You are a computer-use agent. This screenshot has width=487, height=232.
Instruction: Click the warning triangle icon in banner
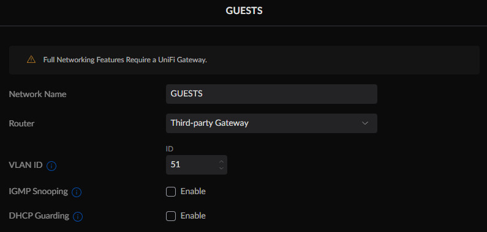click(31, 59)
